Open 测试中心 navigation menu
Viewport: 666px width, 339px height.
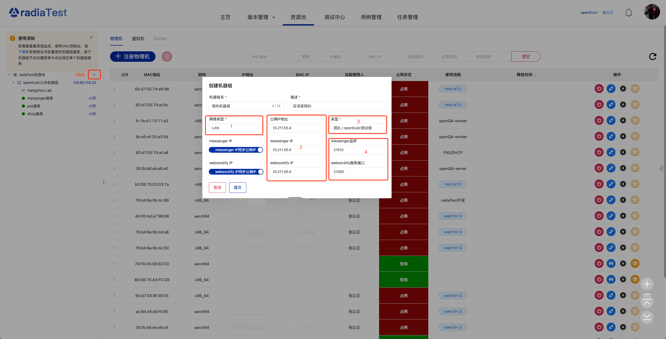335,17
